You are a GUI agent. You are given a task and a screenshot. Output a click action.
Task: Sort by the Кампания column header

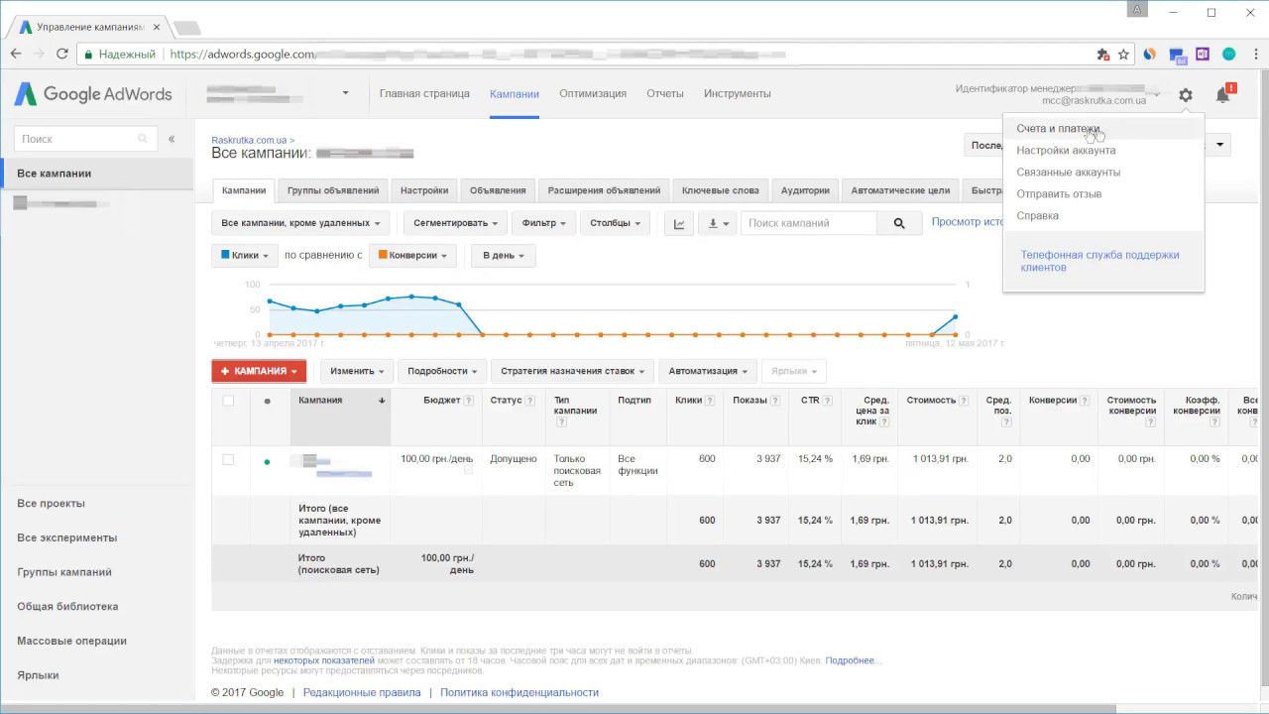[341, 416]
